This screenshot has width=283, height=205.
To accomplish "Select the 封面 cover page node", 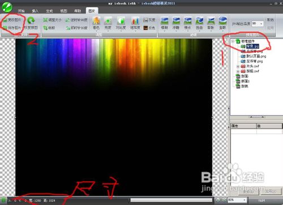I will [245, 76].
